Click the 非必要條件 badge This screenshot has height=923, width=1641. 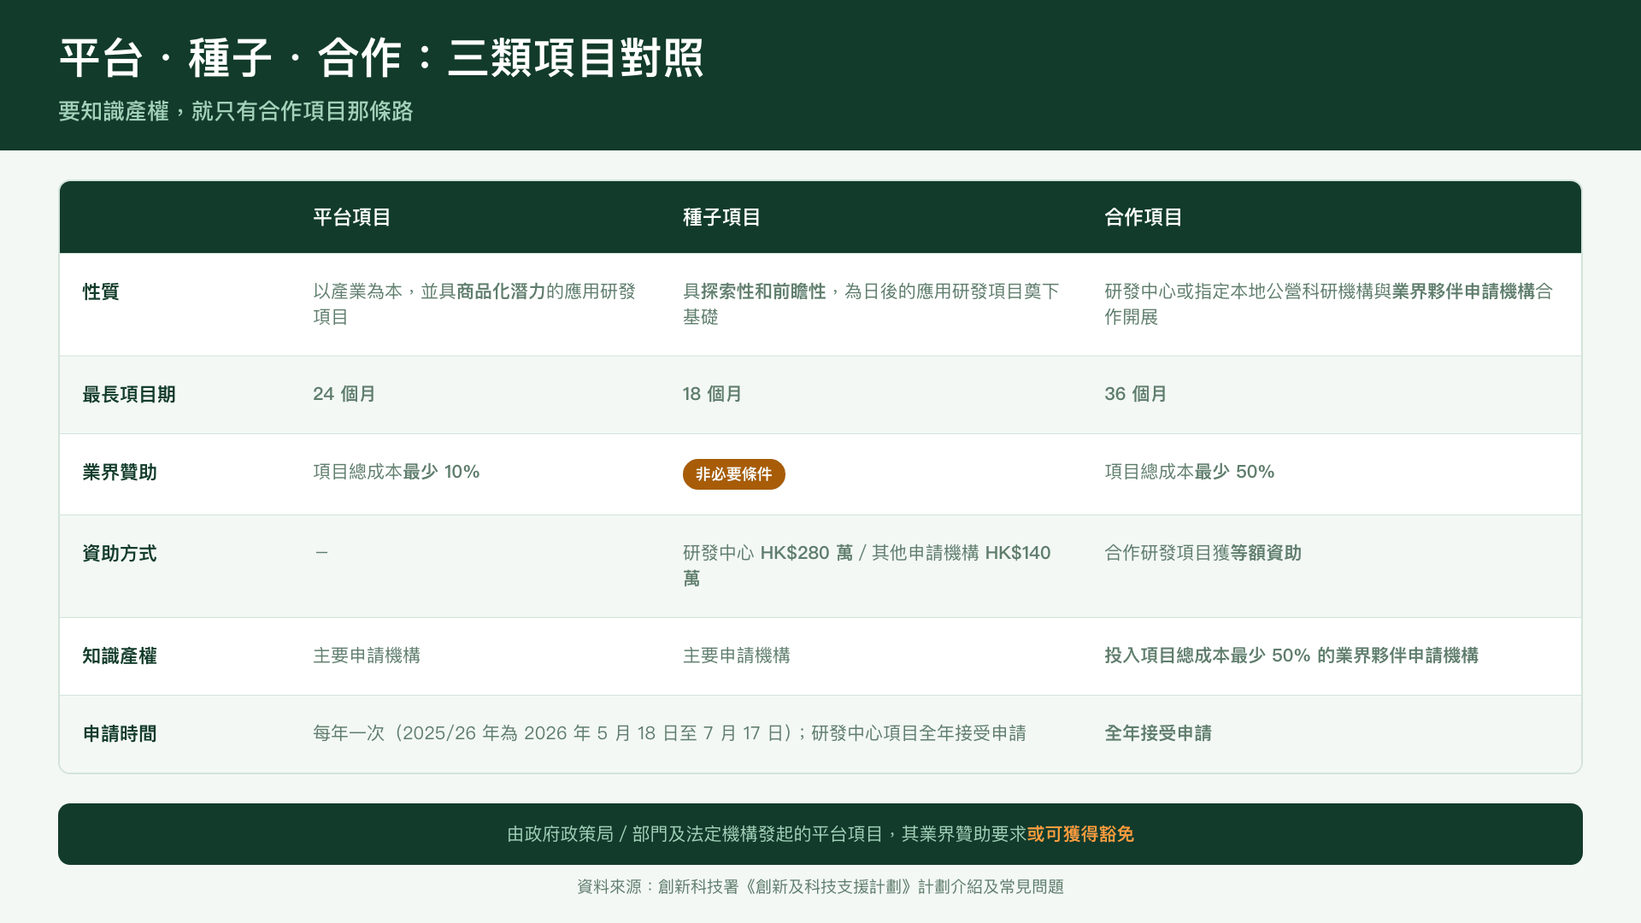[733, 474]
